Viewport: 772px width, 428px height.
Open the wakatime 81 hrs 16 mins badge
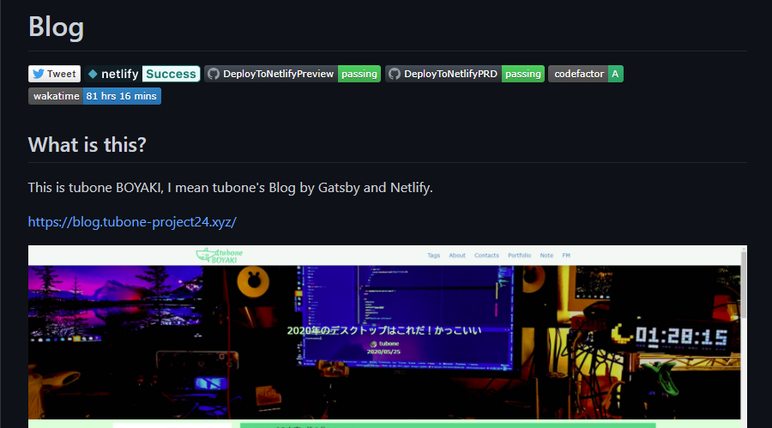94,96
